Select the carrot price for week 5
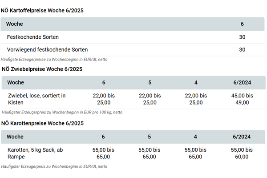 tap(150, 153)
